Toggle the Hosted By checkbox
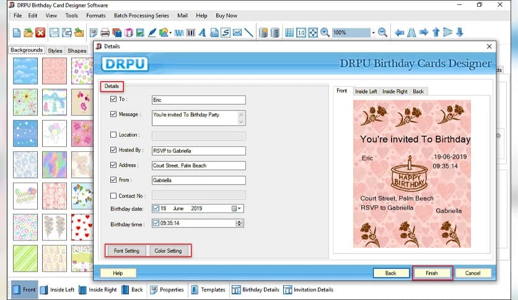Viewport: 518px width, 300px height. click(113, 149)
